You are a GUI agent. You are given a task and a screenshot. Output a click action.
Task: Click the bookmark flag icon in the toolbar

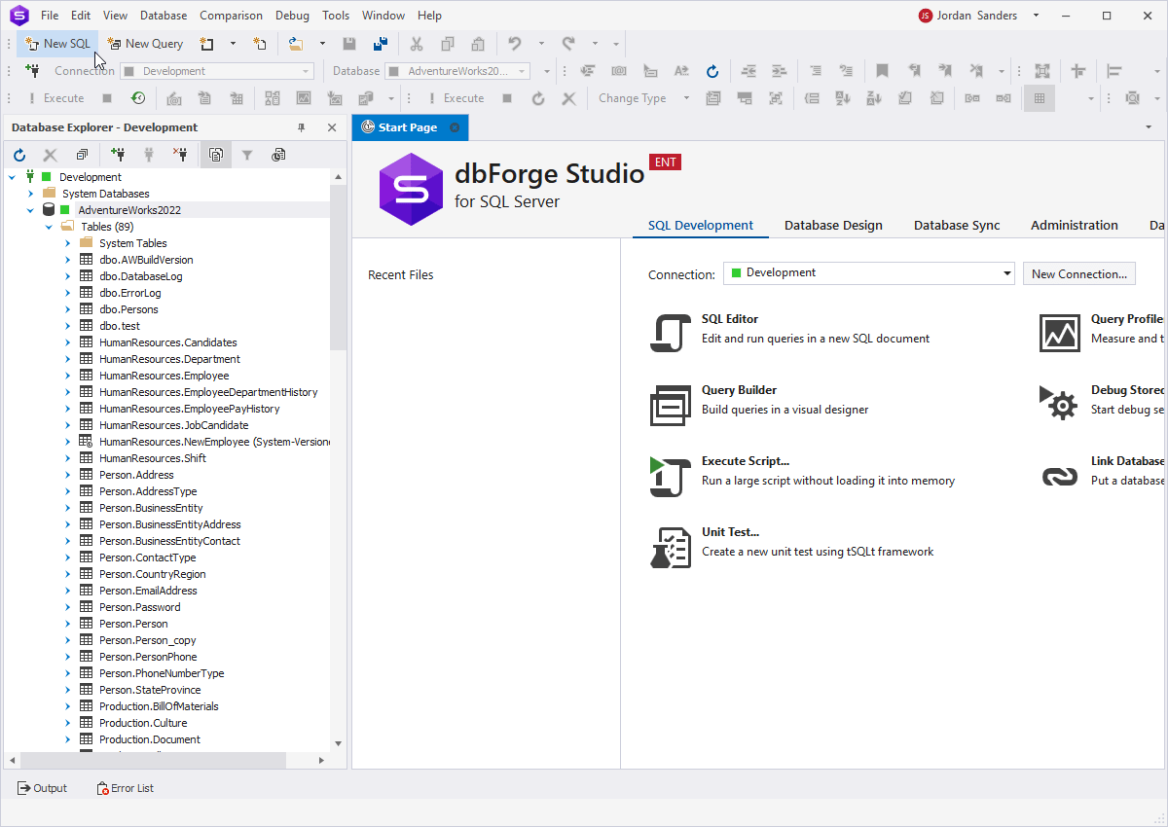pos(882,70)
